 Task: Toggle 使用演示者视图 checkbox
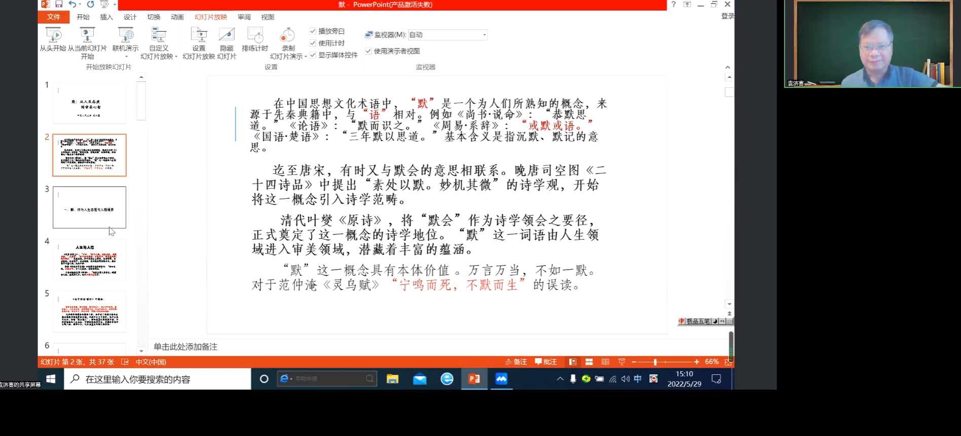coord(368,51)
